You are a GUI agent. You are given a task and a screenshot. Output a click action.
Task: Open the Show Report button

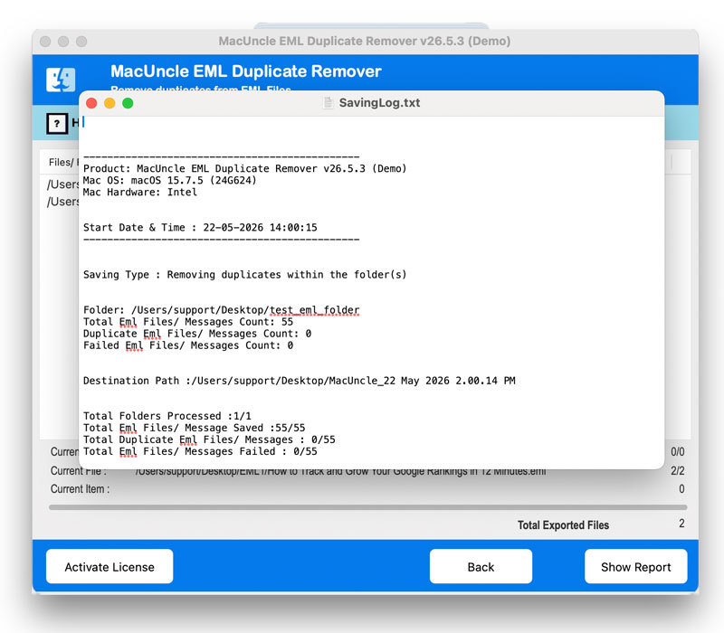[x=636, y=566]
